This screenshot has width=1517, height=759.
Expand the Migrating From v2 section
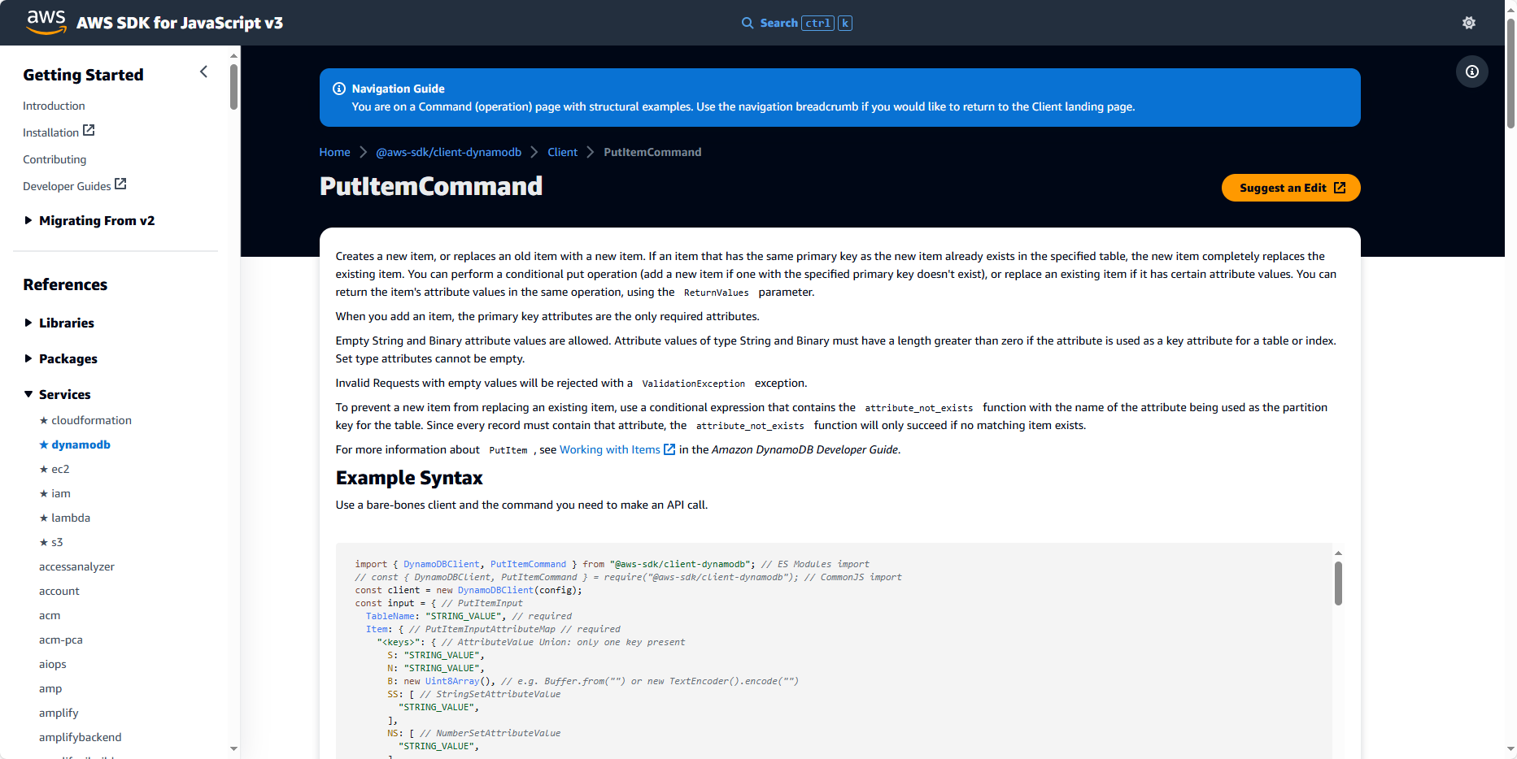[28, 221]
